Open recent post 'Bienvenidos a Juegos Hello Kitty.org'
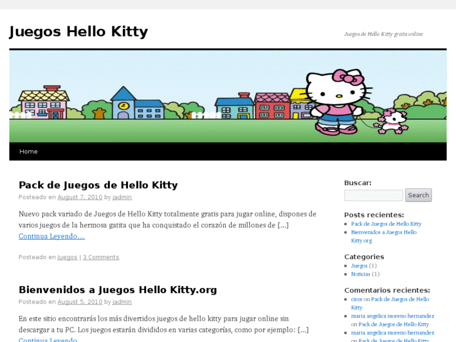456x342 pixels. (x=384, y=237)
